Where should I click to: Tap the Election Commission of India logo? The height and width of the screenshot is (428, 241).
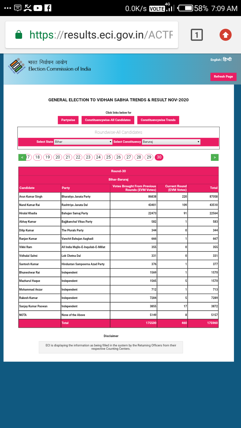[17, 66]
